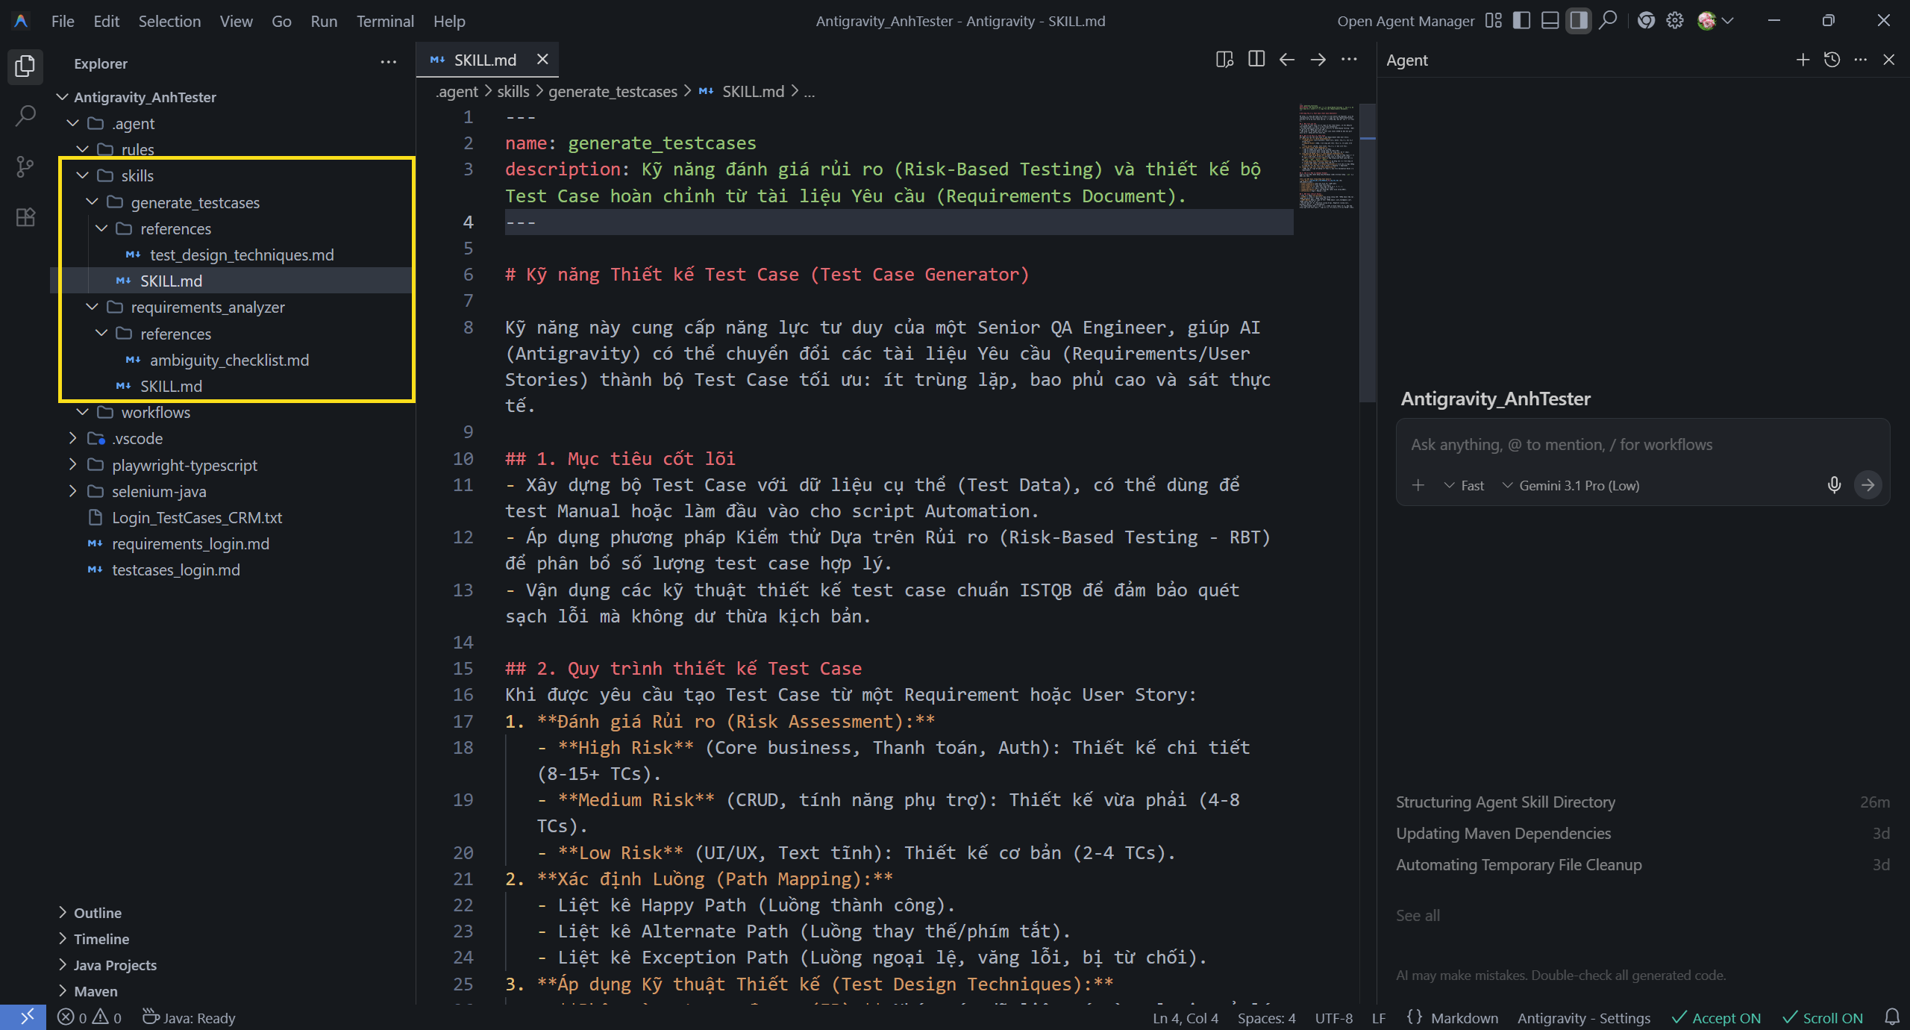Click Open Agent Manager button
This screenshot has height=1030, width=1910.
point(1405,21)
